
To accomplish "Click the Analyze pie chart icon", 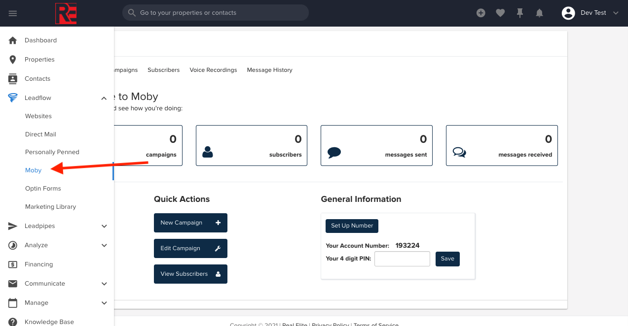I will [13, 245].
